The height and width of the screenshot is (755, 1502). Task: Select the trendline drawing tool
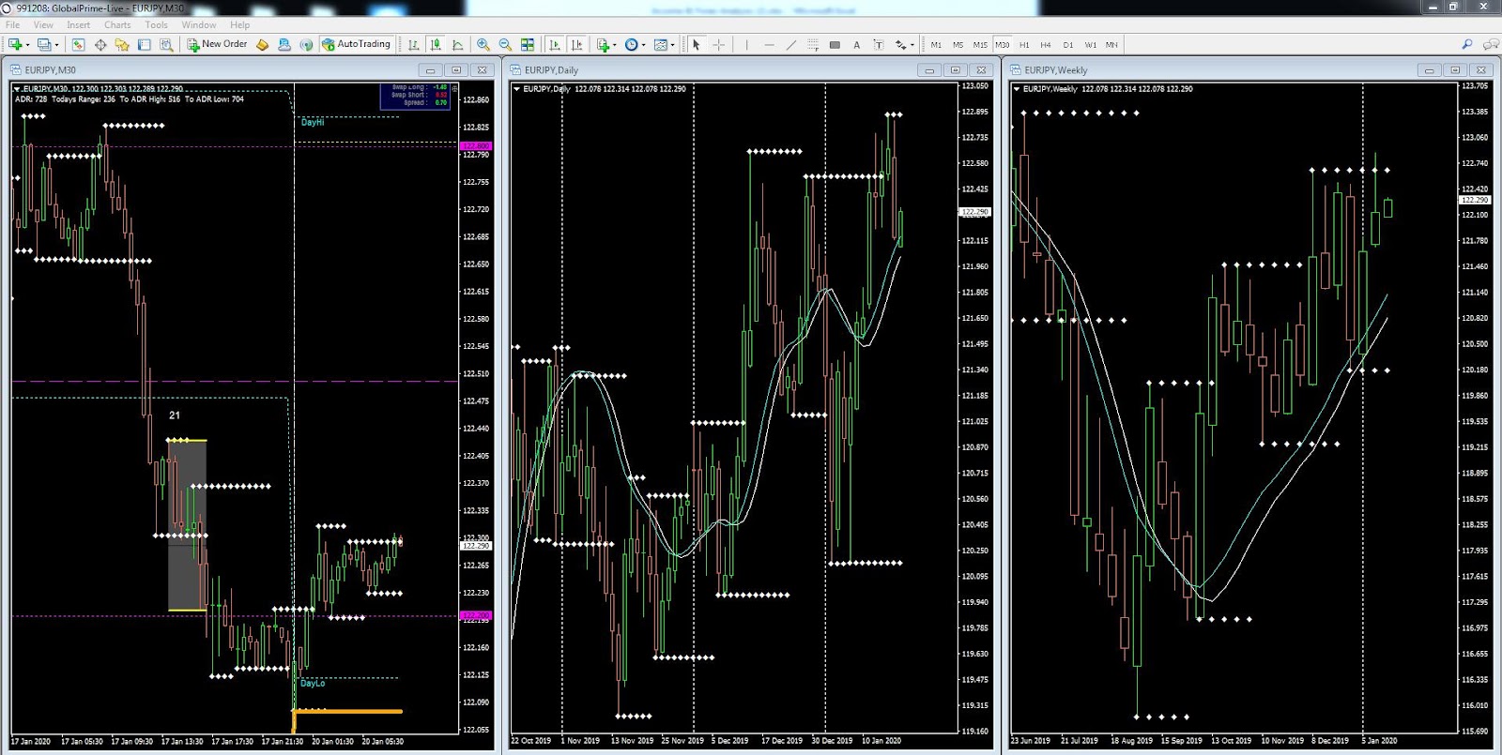[790, 44]
